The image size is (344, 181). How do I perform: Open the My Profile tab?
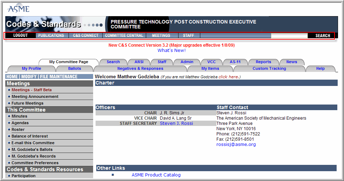(31, 68)
